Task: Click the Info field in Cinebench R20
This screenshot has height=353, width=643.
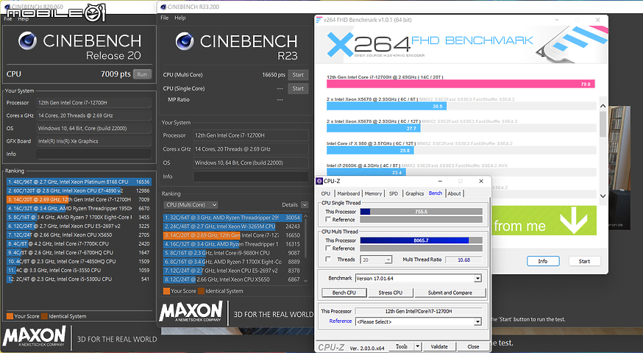Action: point(94,154)
